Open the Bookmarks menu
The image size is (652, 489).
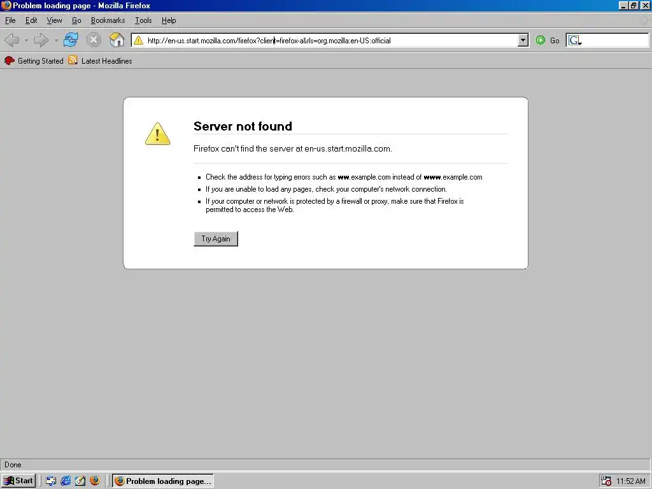[108, 20]
